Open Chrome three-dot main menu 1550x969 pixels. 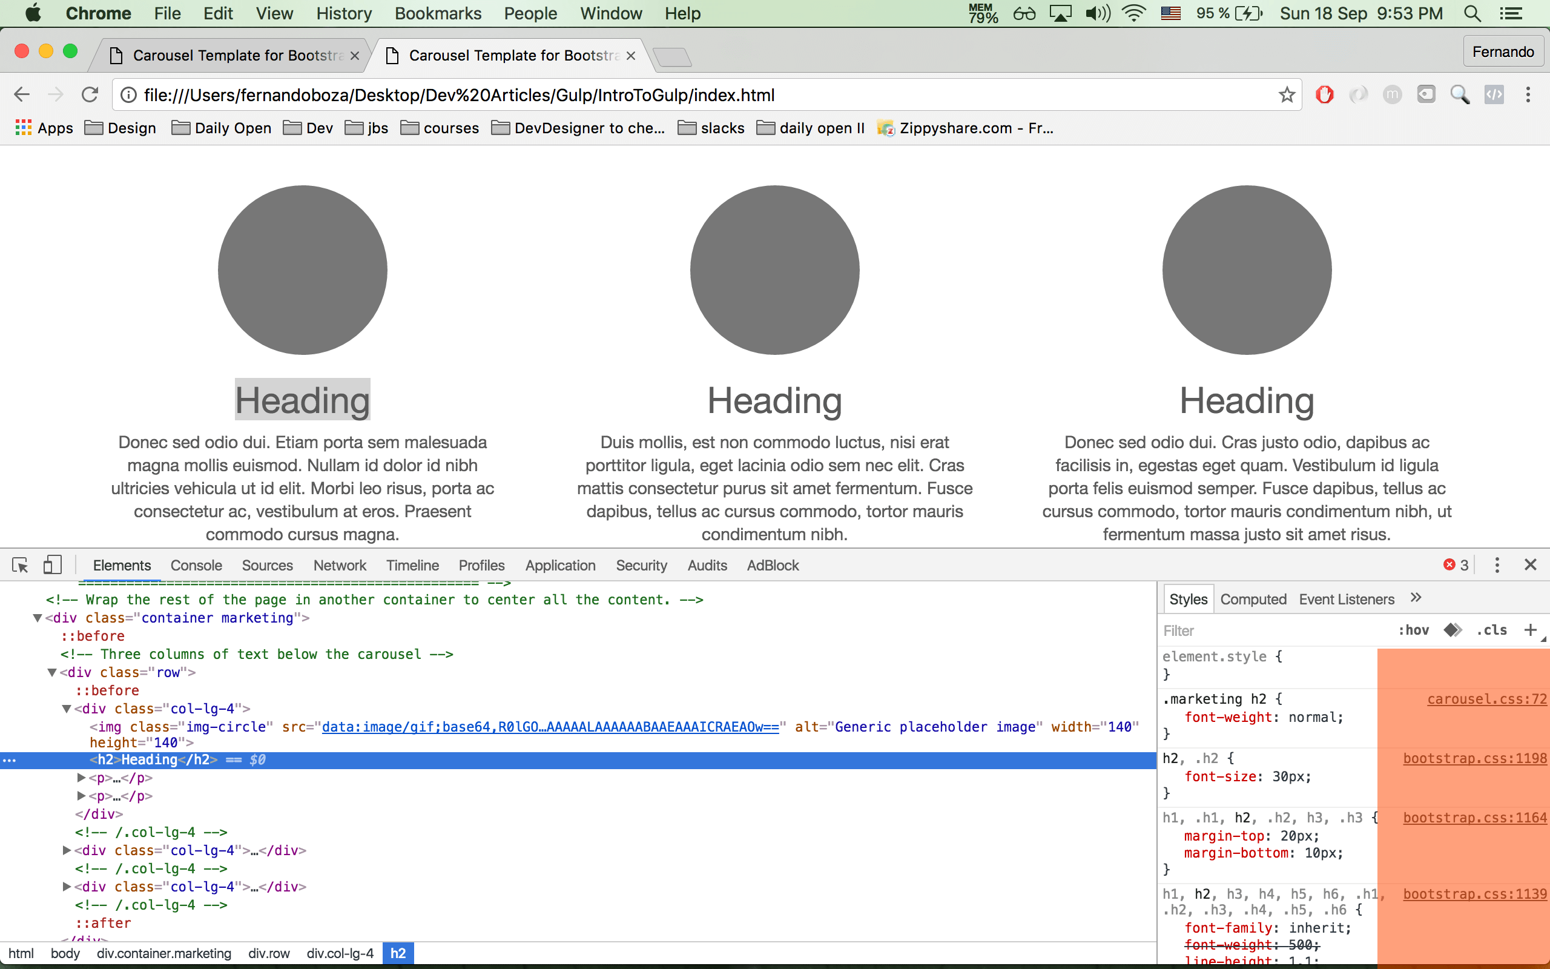point(1528,95)
